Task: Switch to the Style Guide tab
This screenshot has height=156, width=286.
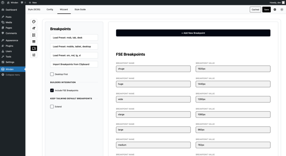Action: [80, 9]
